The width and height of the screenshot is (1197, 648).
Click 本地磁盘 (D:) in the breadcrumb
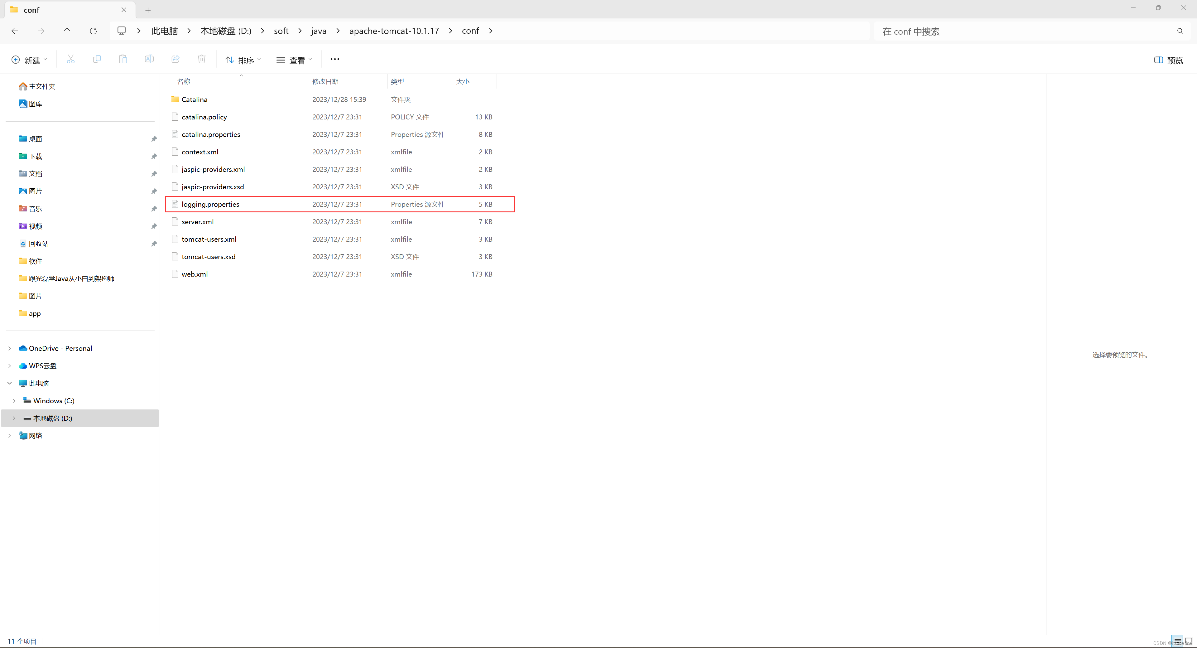tap(226, 31)
